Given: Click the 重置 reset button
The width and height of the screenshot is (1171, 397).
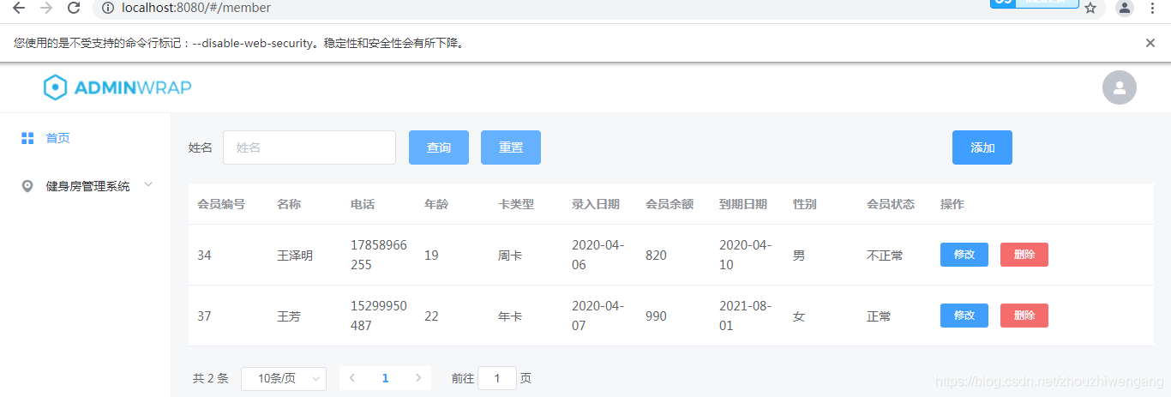Looking at the screenshot, I should (511, 147).
